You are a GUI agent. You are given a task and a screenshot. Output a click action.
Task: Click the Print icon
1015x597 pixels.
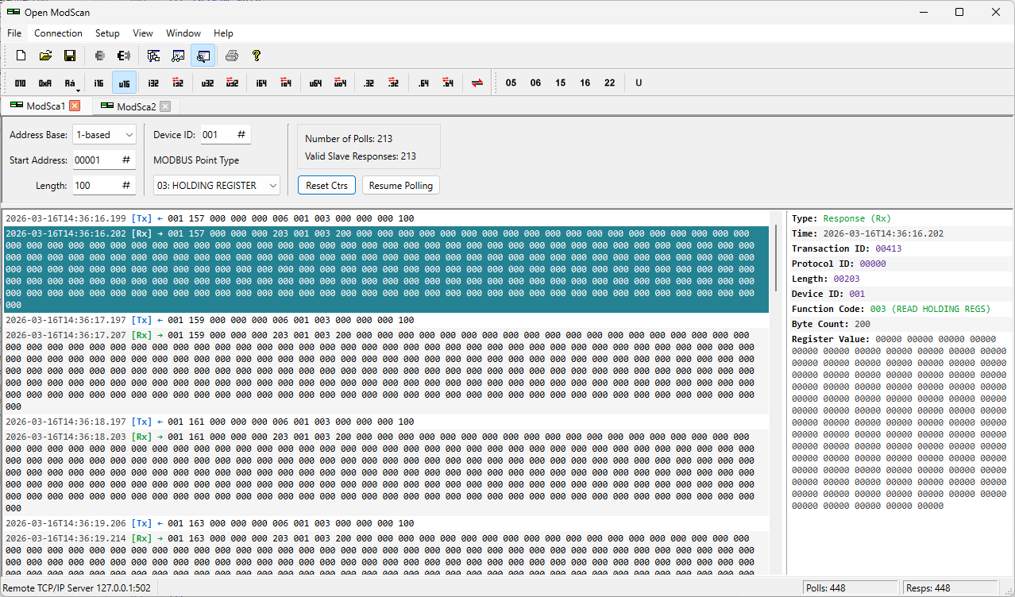pos(230,56)
